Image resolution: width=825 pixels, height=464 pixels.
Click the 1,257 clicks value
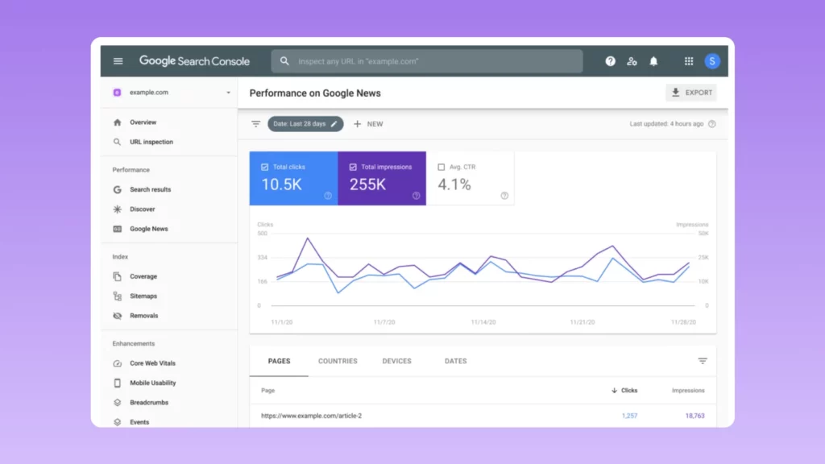click(x=629, y=416)
